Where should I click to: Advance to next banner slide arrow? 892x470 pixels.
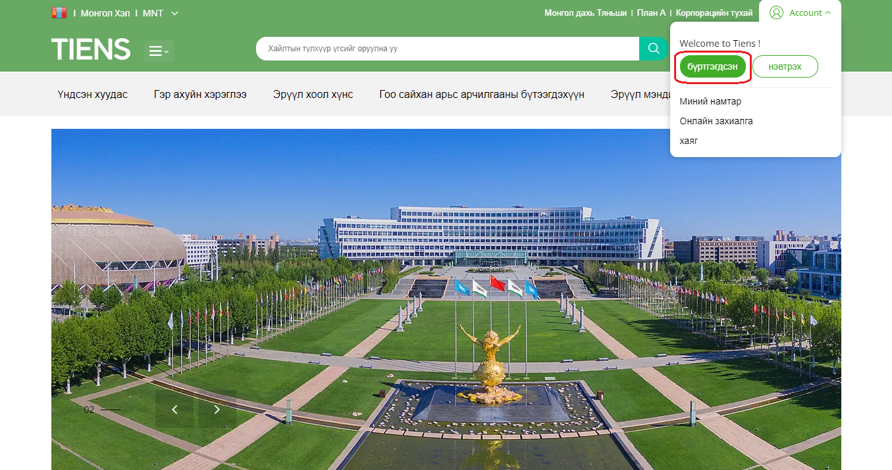[217, 410]
